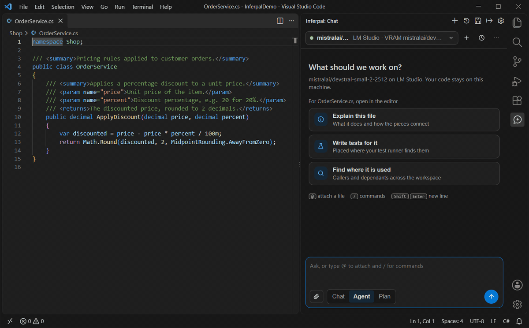Open the File menu
The height and width of the screenshot is (328, 529).
coord(23,7)
